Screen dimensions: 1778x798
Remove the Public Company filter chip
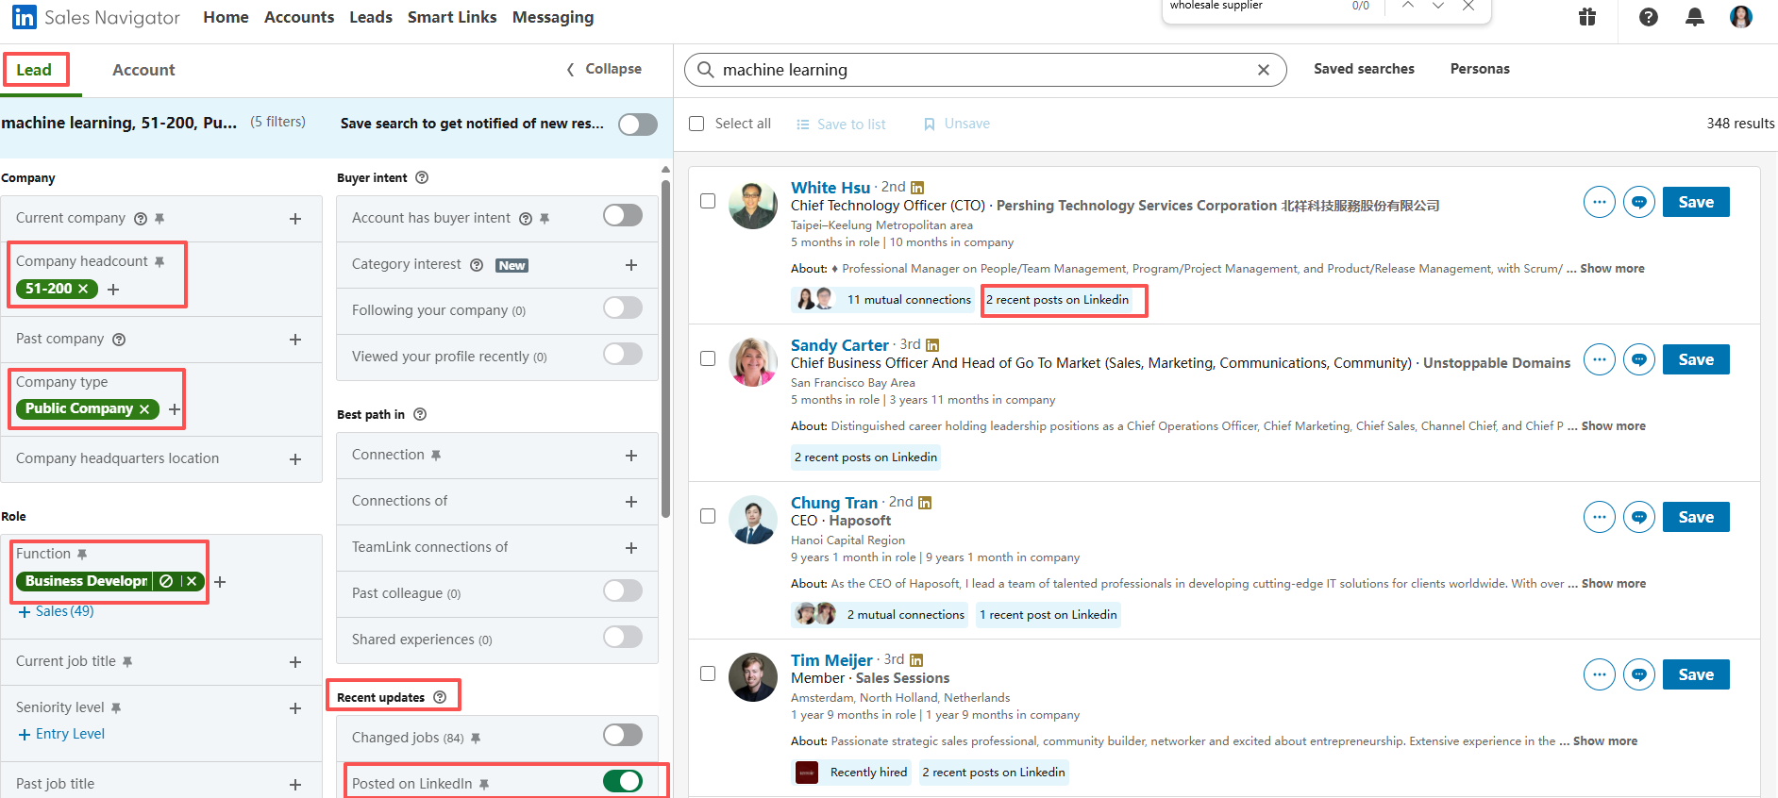(x=144, y=408)
